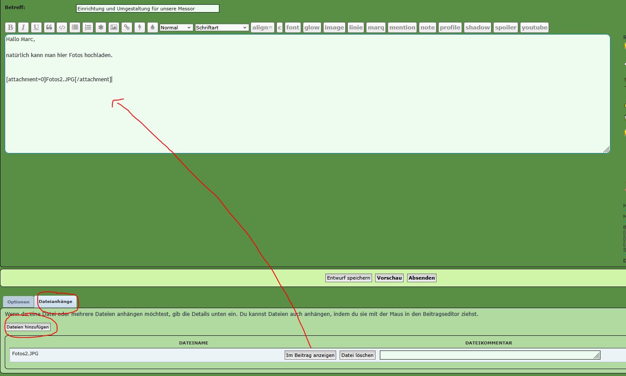Select the Dateianhänge tab
Image resolution: width=626 pixels, height=376 pixels.
point(55,301)
